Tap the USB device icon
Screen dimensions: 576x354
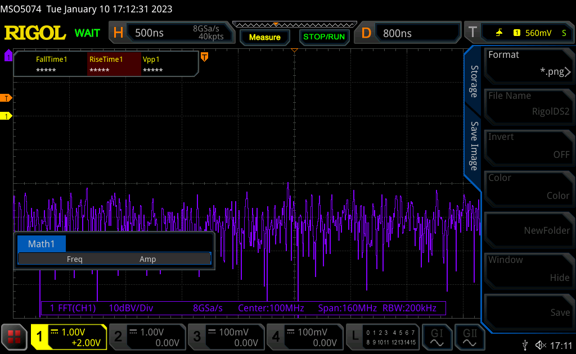pos(525,345)
